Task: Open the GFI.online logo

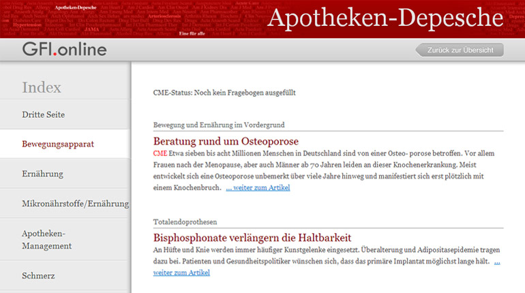Action: (64, 50)
